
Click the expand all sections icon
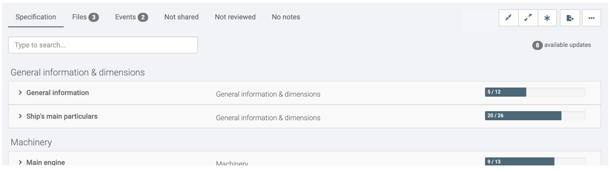coord(528,18)
